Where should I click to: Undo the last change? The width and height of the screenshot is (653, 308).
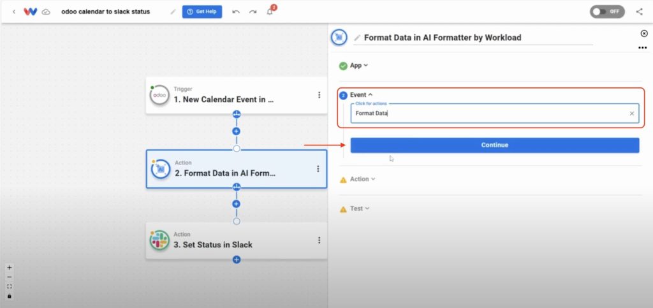[236, 11]
